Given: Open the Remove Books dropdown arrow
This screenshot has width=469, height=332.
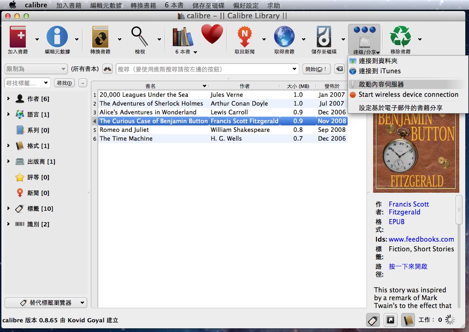Looking at the screenshot, I should 420,39.
